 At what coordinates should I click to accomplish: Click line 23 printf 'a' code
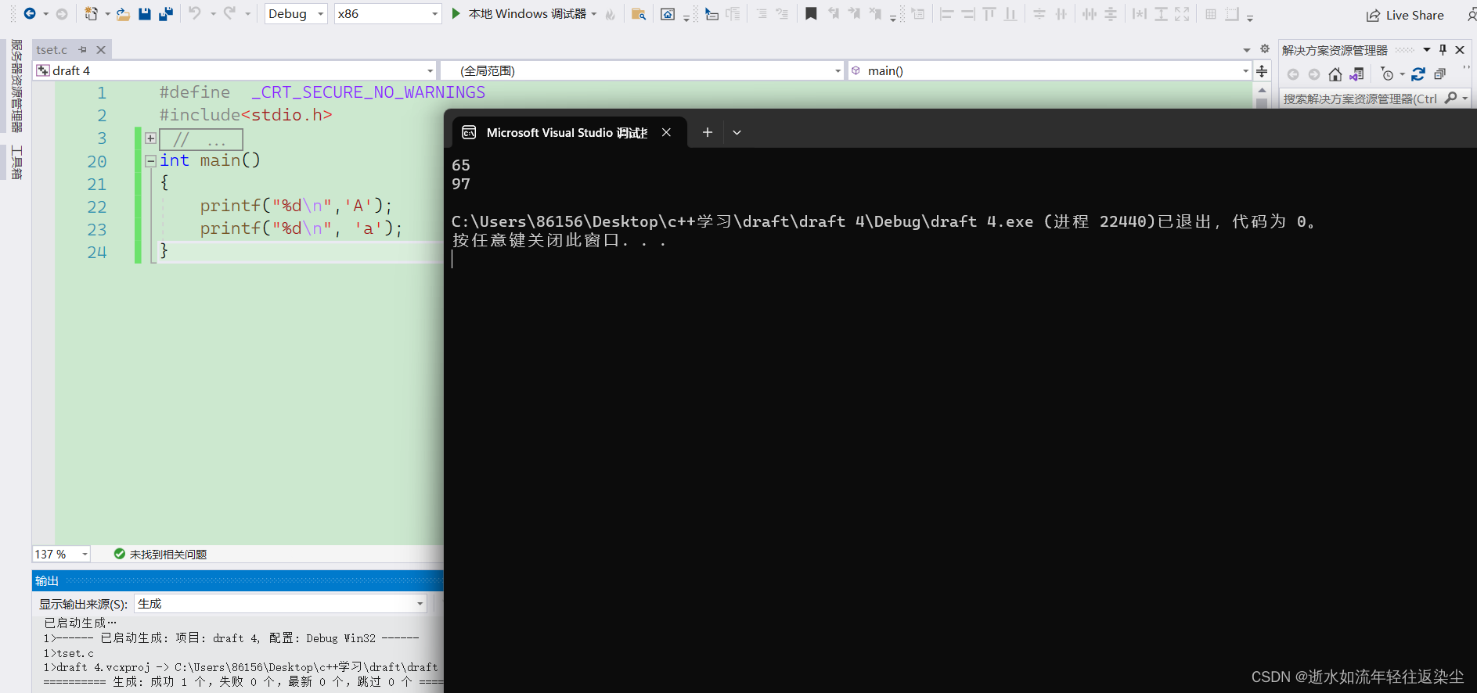tap(301, 228)
